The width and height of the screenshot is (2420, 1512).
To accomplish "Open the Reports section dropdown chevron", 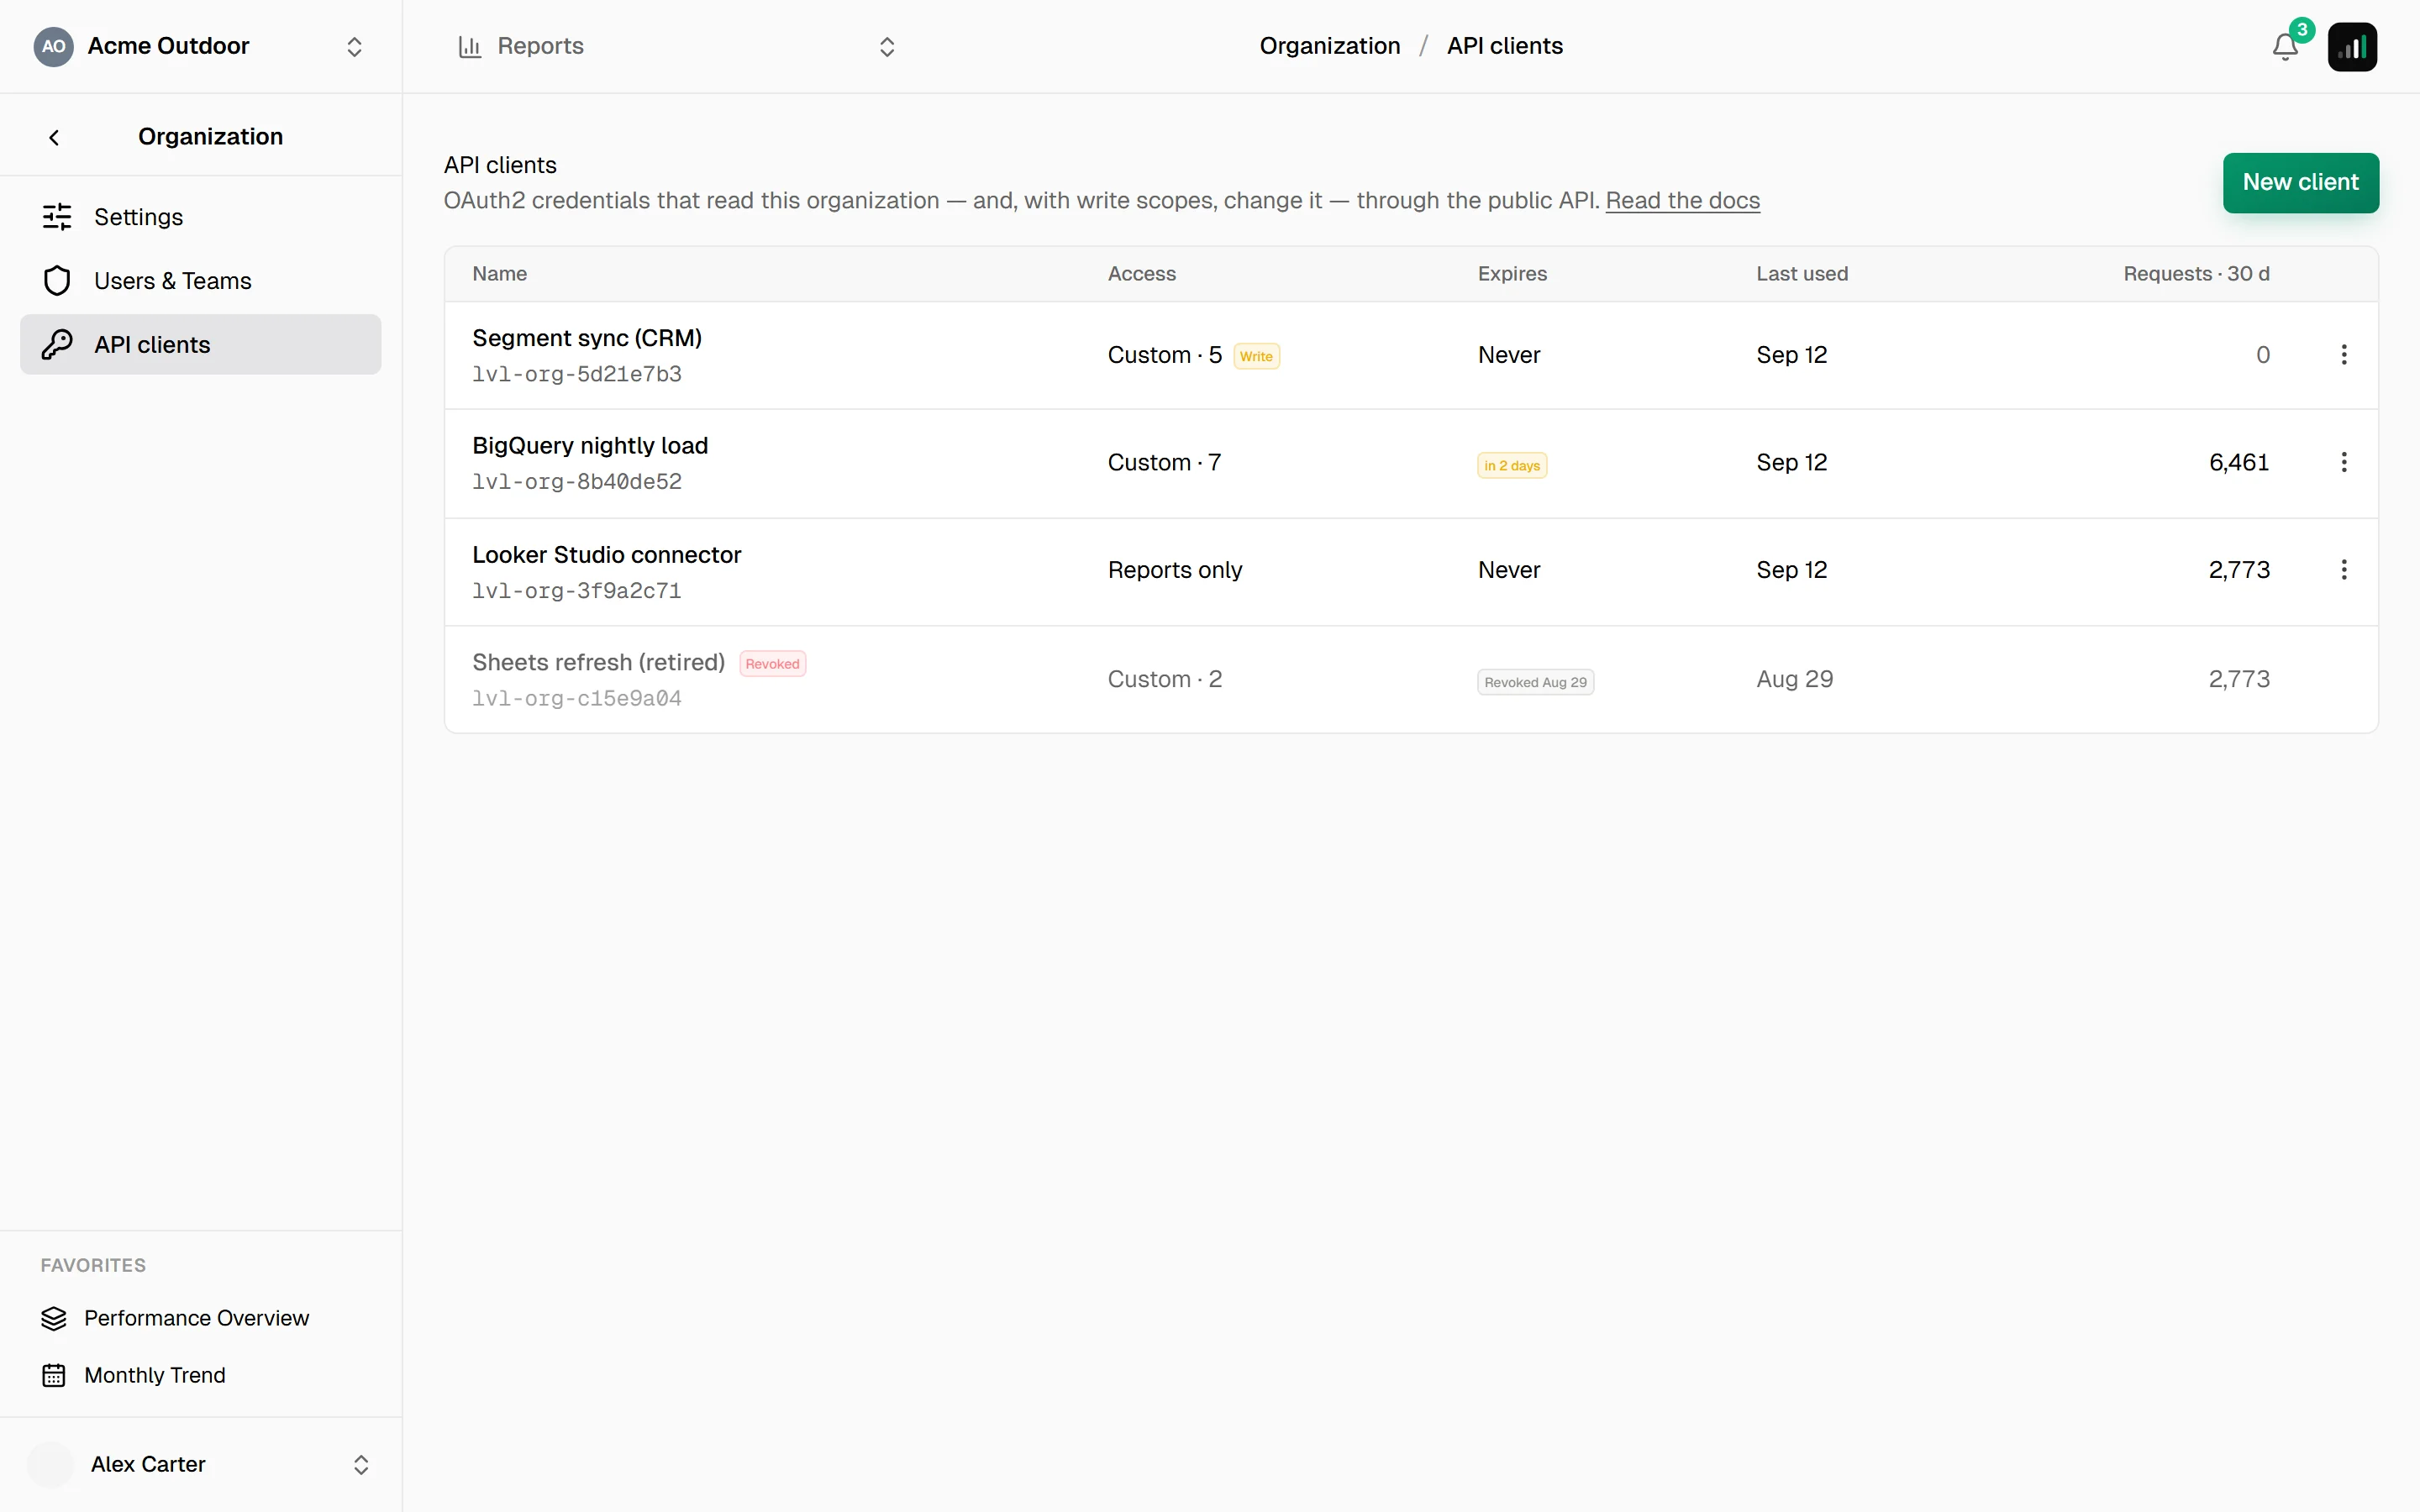I will pyautogui.click(x=887, y=47).
